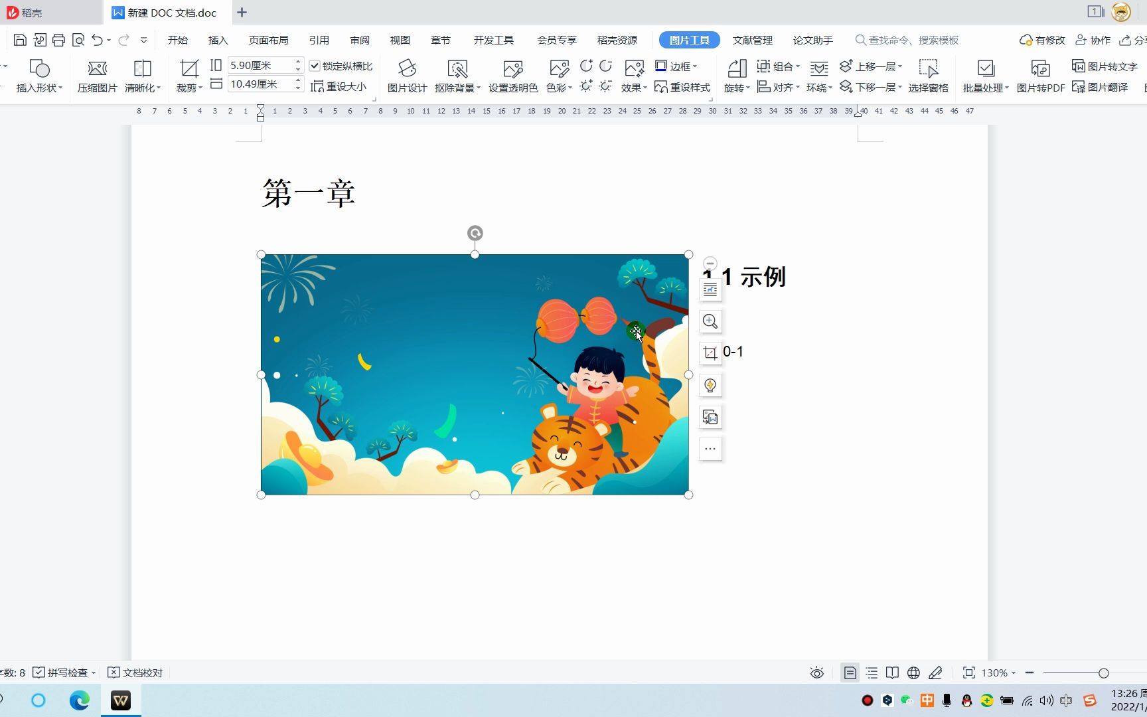Screen dimensions: 1147x717
Task: Expand the 对齐 align dropdown
Action: (798, 87)
